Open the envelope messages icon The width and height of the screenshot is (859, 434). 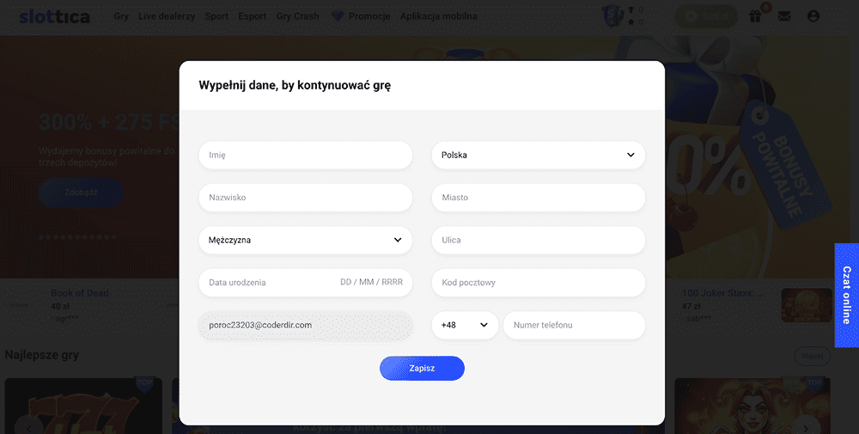[784, 16]
